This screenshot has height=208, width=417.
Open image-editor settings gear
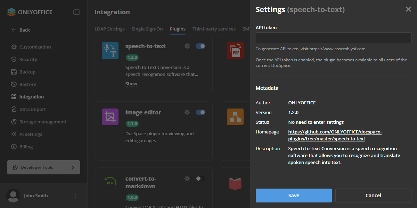[x=187, y=112]
